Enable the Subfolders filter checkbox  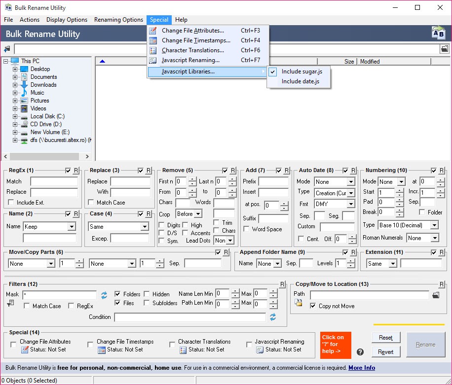[147, 303]
